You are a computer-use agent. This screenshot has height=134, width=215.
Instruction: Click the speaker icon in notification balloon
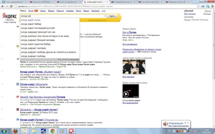(x=165, y=124)
